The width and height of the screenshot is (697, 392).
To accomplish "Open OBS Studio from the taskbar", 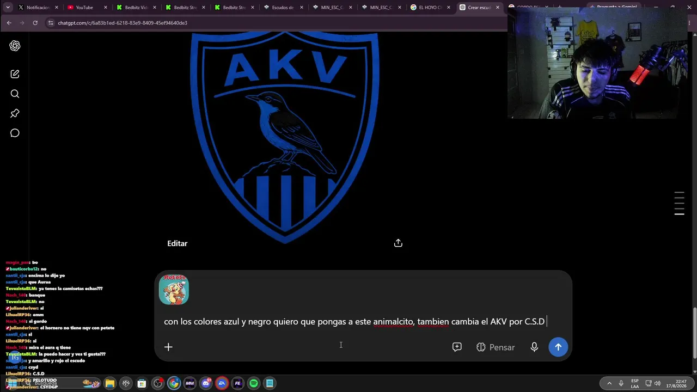I will [158, 383].
